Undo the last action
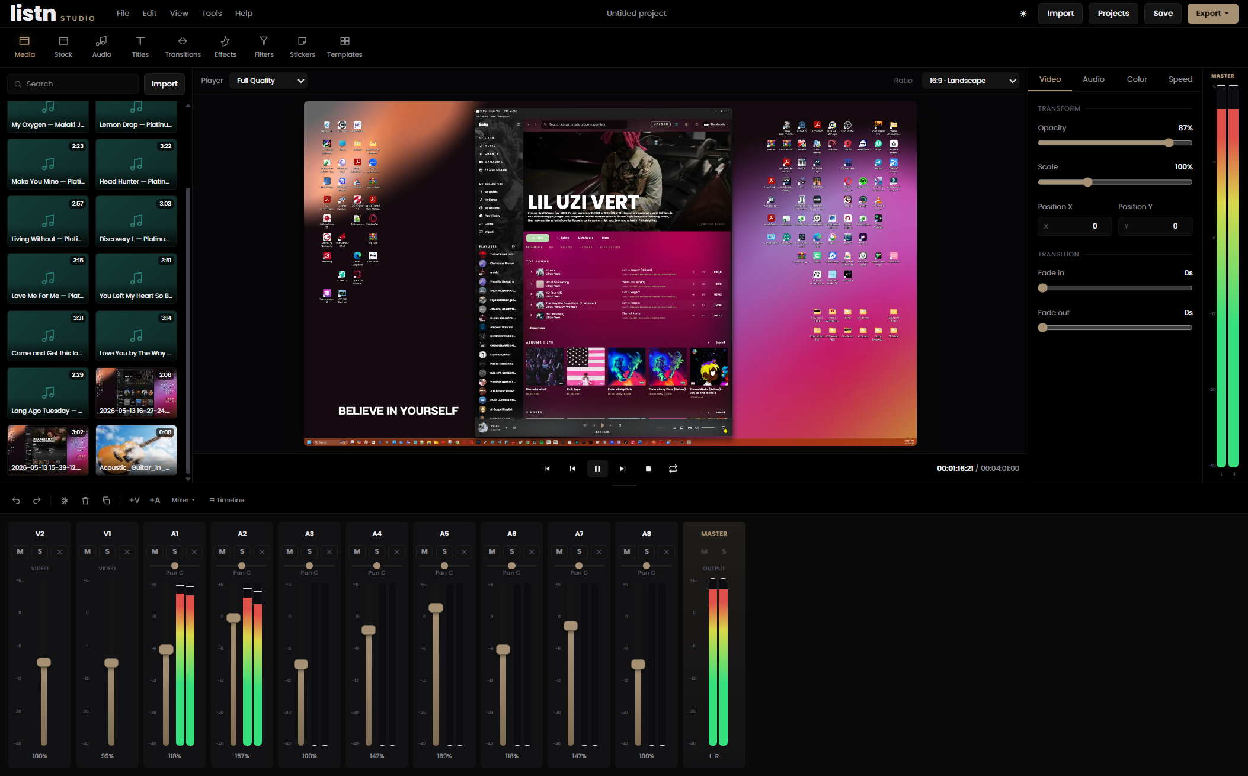 pyautogui.click(x=16, y=501)
